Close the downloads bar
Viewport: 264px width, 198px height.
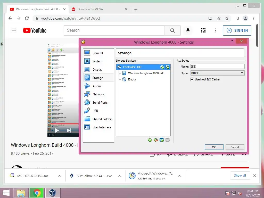(x=255, y=176)
